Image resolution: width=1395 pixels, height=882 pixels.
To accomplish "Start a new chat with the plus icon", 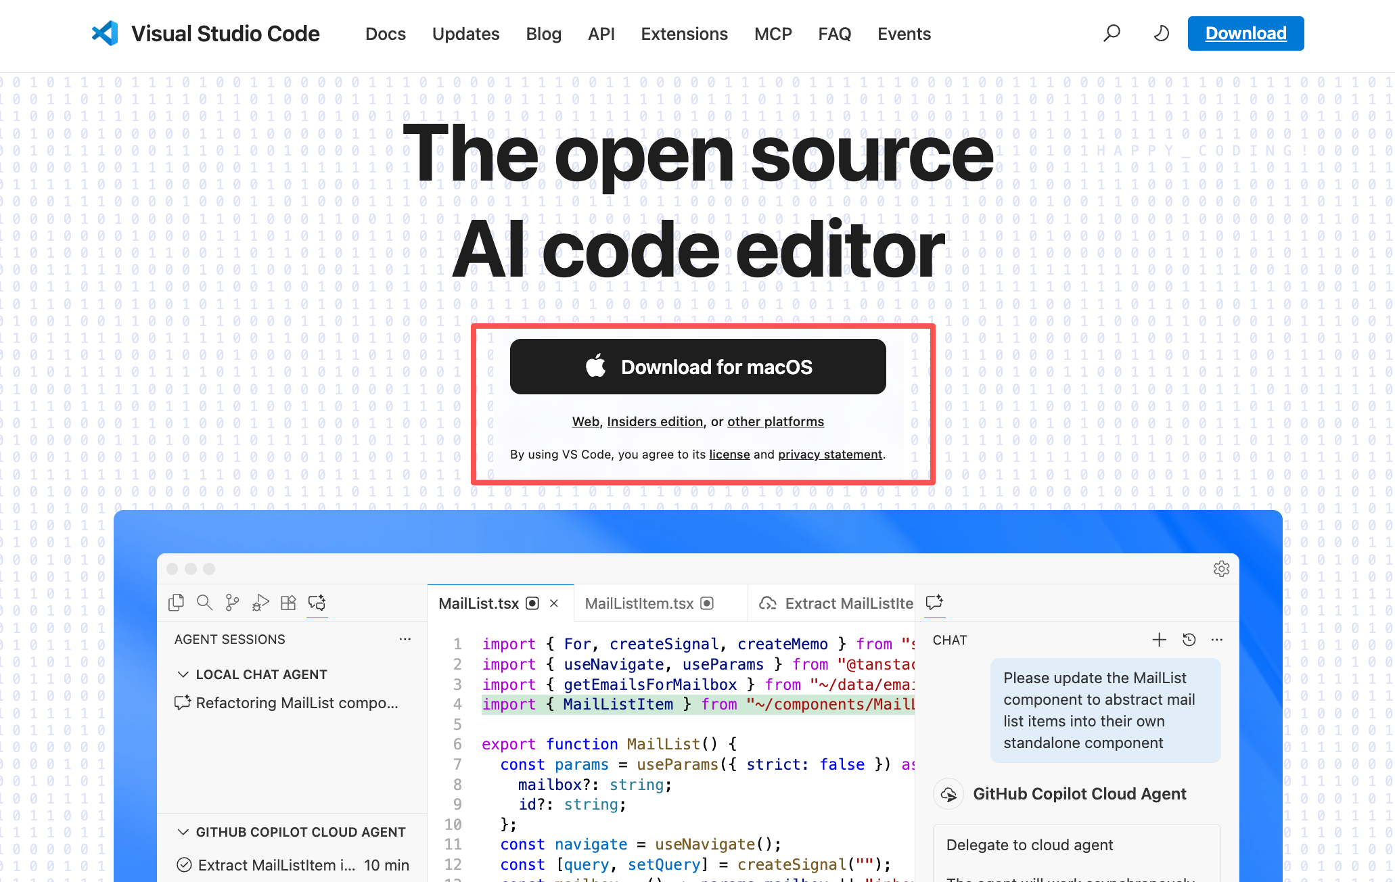I will point(1159,639).
